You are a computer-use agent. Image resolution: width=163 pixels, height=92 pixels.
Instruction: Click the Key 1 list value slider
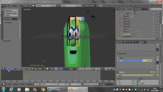tap(147, 61)
